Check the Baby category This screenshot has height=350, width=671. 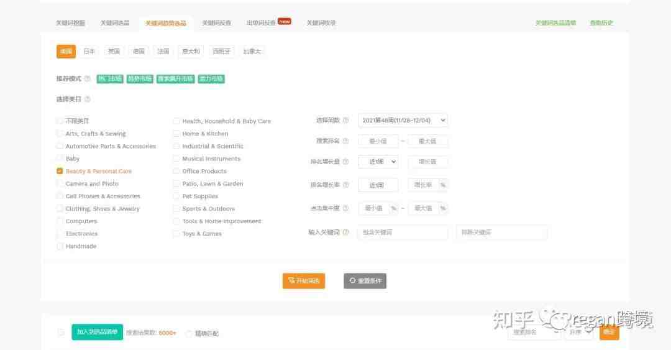(x=60, y=159)
